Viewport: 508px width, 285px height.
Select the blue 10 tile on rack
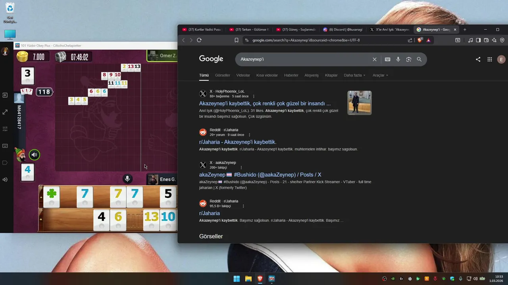coord(168,220)
